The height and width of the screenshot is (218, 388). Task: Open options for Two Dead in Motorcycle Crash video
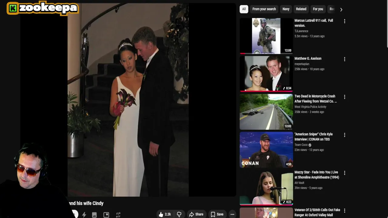pyautogui.click(x=344, y=97)
